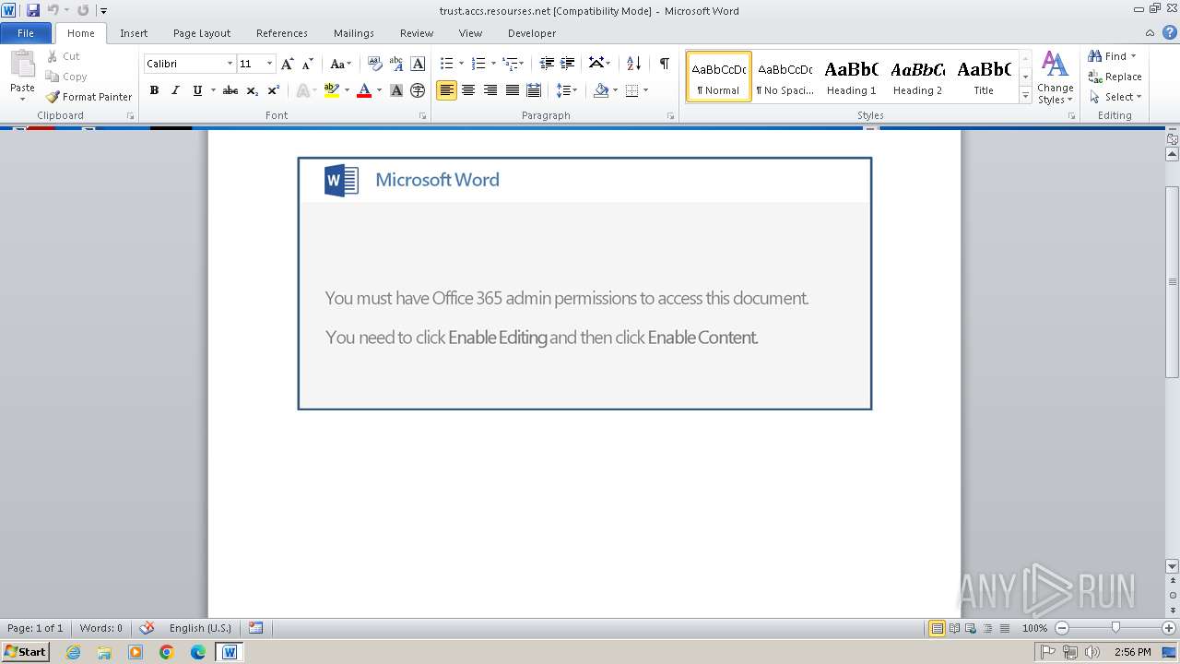1180x664 pixels.
Task: Click the Windows Start button
Action: (x=25, y=651)
